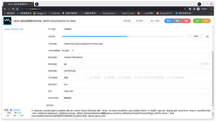Click the 核心数量 core count field
Viewport: 216px width, 122px height.
(x=140, y=51)
